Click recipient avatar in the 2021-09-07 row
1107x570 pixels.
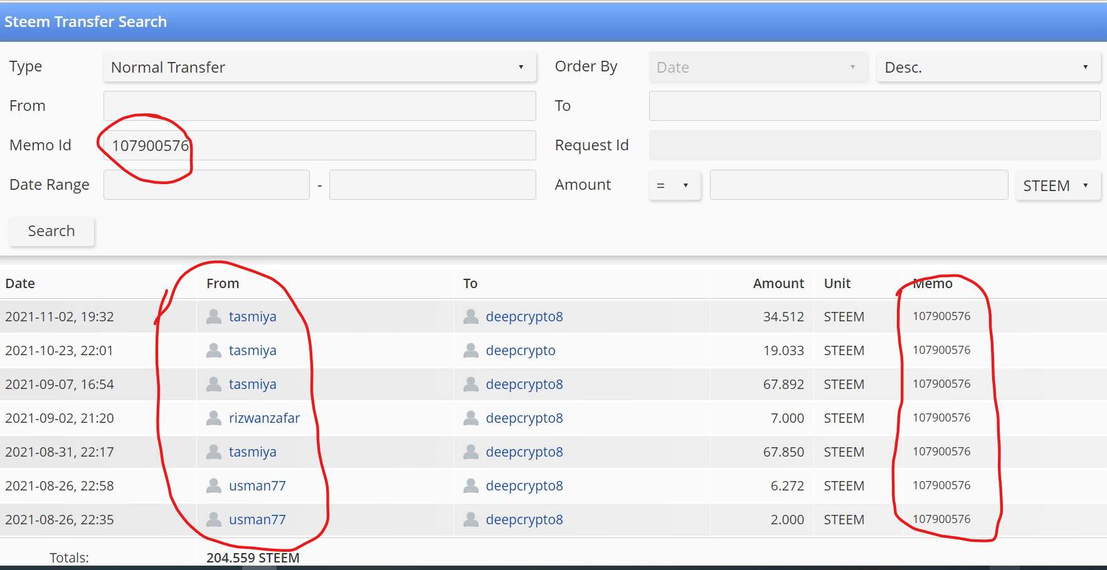coord(471,384)
